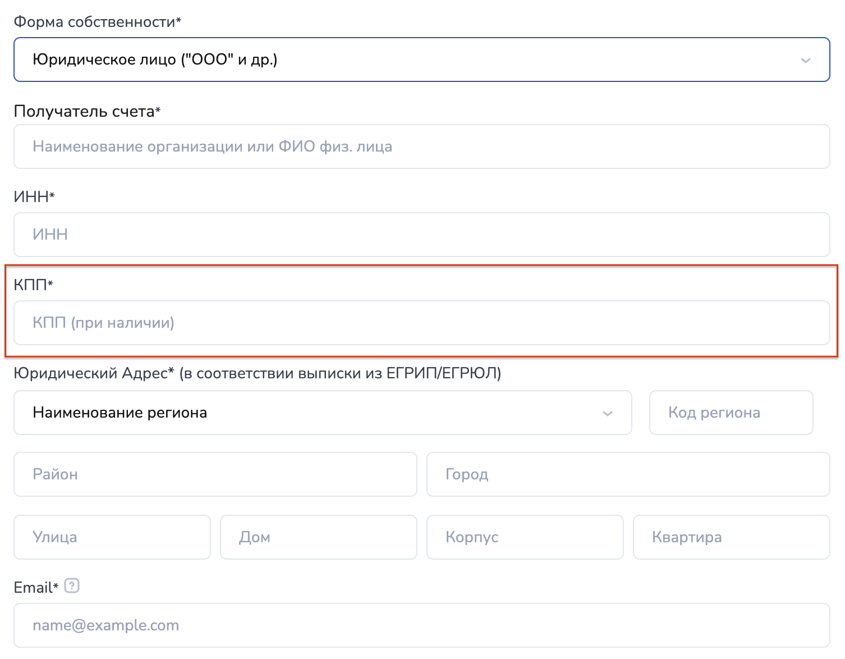
Task: Click the chevron arrow in Юридическое лицо field
Action: pyautogui.click(x=805, y=60)
